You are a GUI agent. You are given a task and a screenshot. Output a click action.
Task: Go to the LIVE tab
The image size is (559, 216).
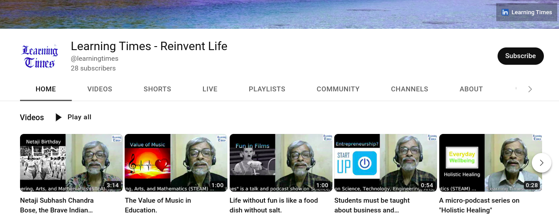pos(210,89)
